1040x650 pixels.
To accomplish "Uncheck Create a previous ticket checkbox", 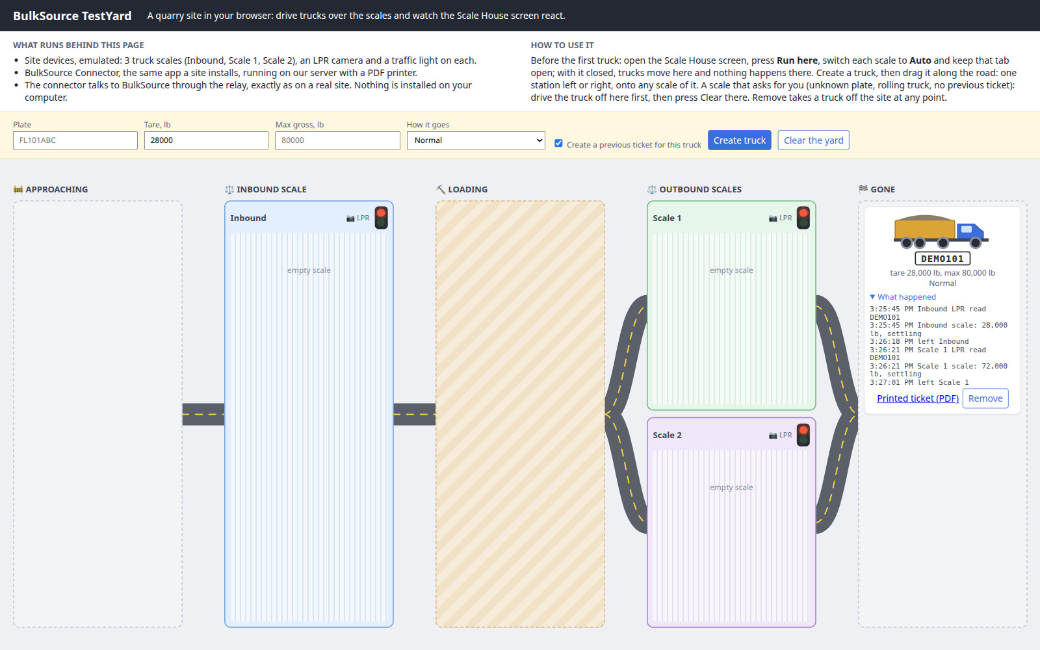I will pos(558,143).
